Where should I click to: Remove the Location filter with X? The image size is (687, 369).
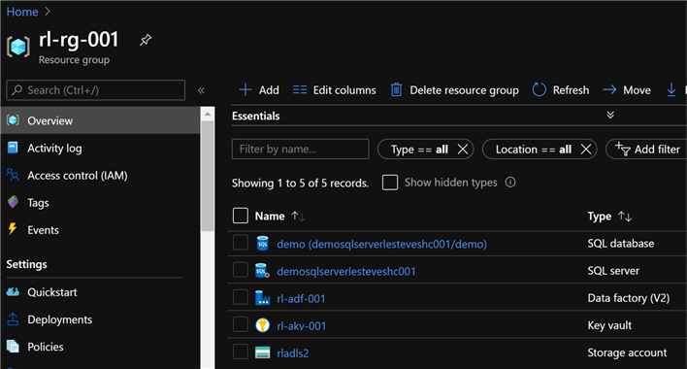pyautogui.click(x=586, y=150)
